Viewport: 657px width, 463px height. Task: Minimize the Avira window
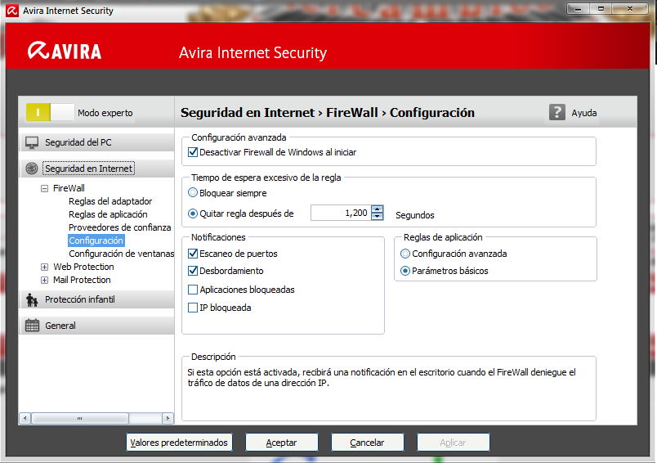pos(579,8)
